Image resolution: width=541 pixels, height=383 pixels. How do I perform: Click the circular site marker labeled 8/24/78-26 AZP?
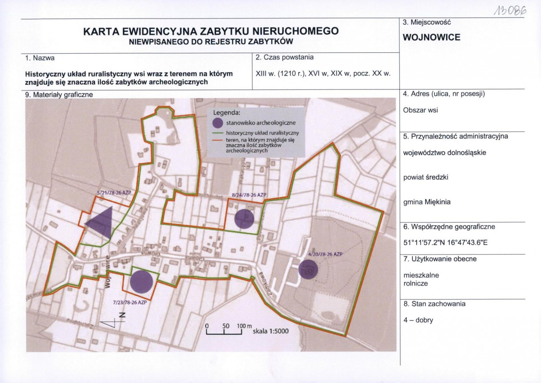click(244, 219)
